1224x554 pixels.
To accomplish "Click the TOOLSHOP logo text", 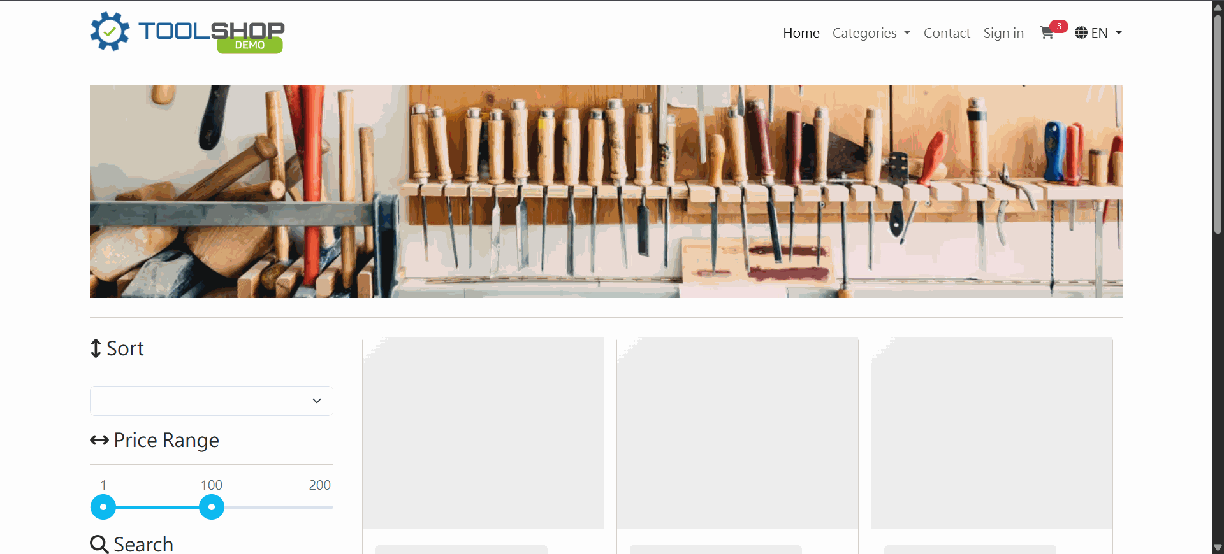I will point(210,30).
